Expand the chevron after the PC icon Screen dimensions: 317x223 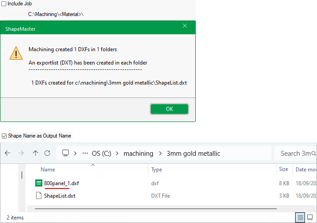click(75, 154)
